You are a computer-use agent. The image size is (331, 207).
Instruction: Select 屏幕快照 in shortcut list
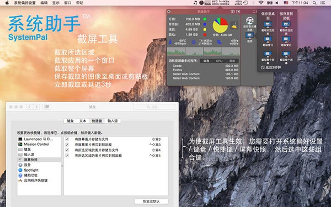coord(39,160)
